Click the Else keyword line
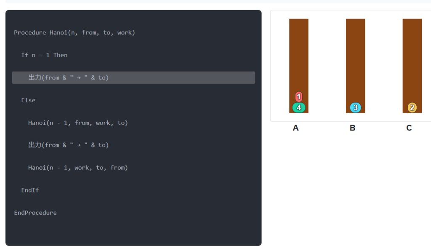431x251 pixels. pos(28,100)
